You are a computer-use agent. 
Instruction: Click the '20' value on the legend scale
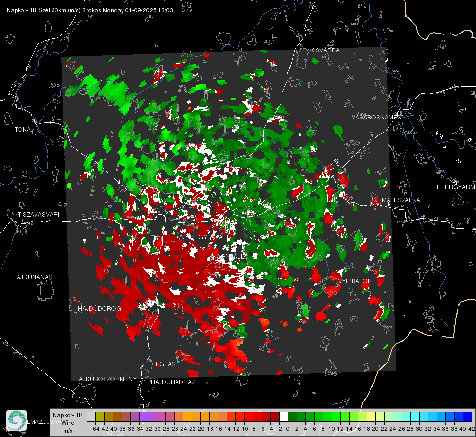375,429
